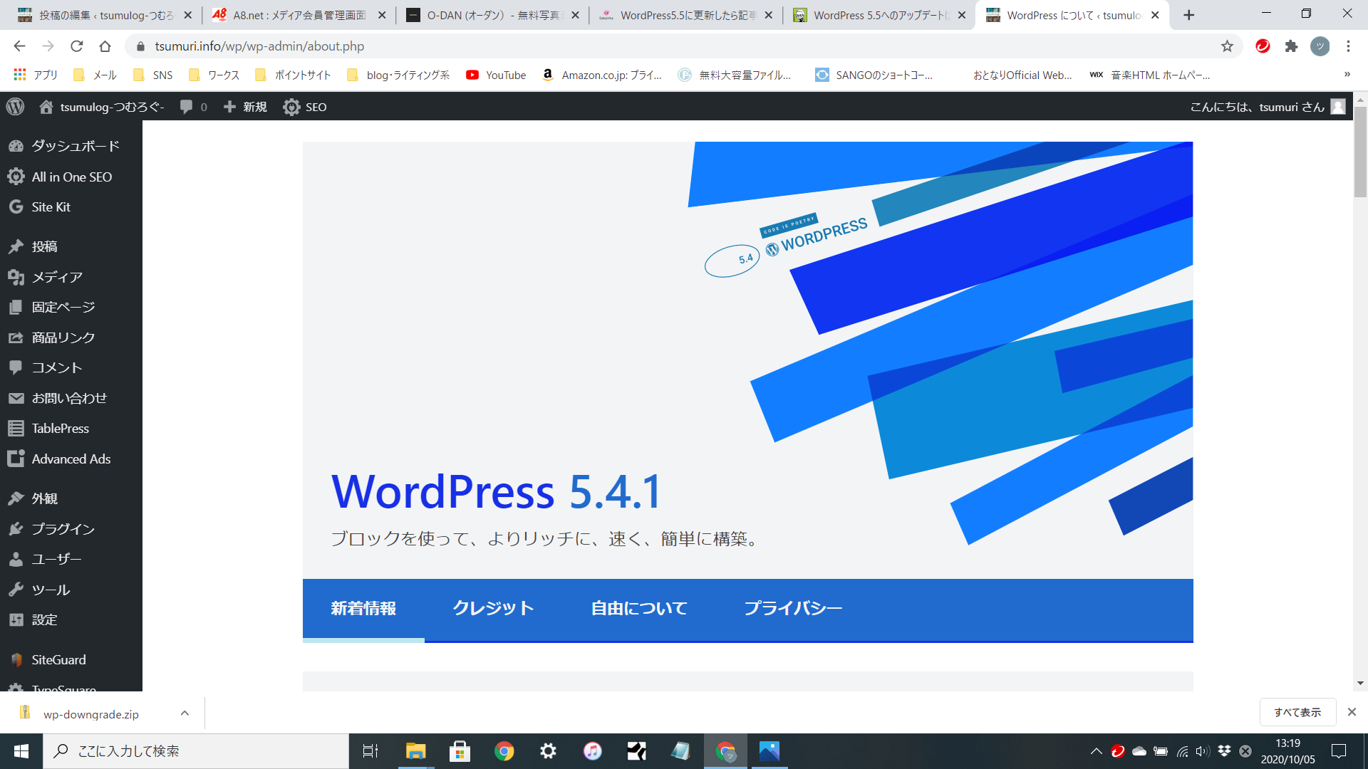Open the SEO gear menu in admin bar
Screen dimensions: 1368x769
click(x=305, y=107)
